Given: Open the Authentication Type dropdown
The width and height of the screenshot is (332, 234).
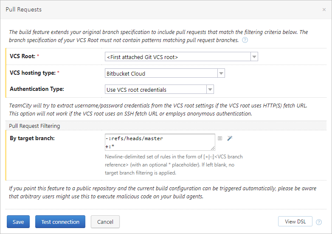Looking at the screenshot, I should click(x=159, y=90).
